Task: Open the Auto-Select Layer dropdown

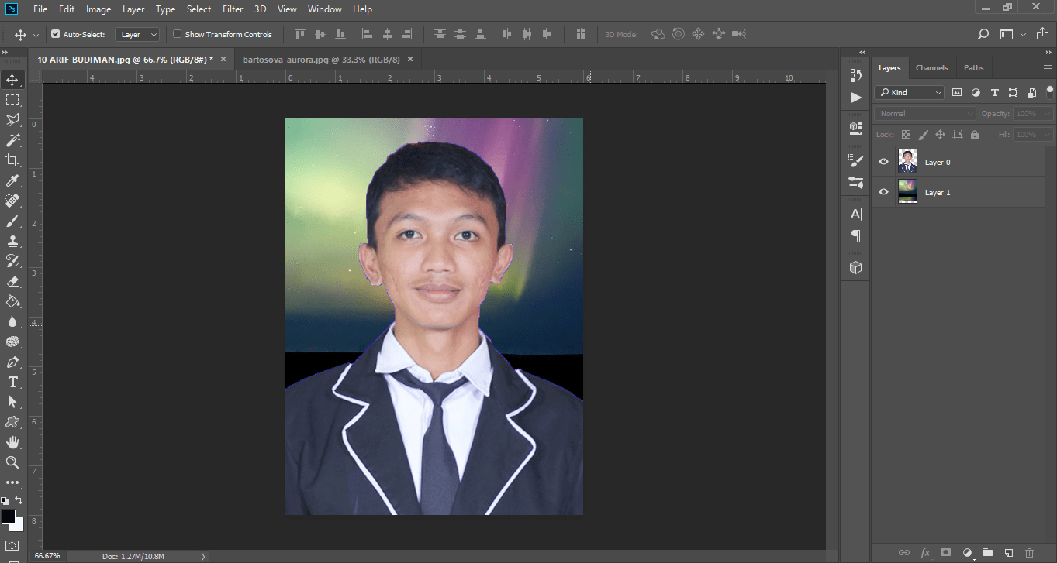Action: tap(136, 33)
